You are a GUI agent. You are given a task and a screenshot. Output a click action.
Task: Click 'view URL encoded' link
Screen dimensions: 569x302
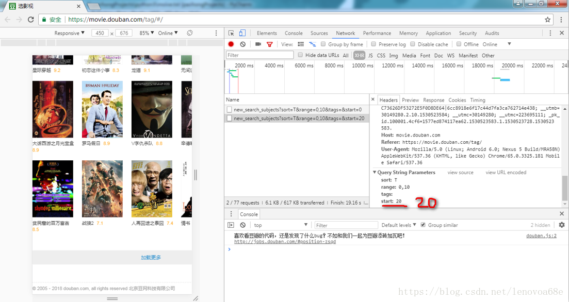pyautogui.click(x=506, y=173)
